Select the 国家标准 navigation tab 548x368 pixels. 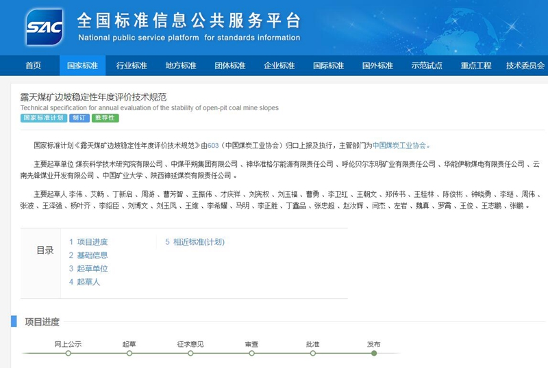(82, 66)
